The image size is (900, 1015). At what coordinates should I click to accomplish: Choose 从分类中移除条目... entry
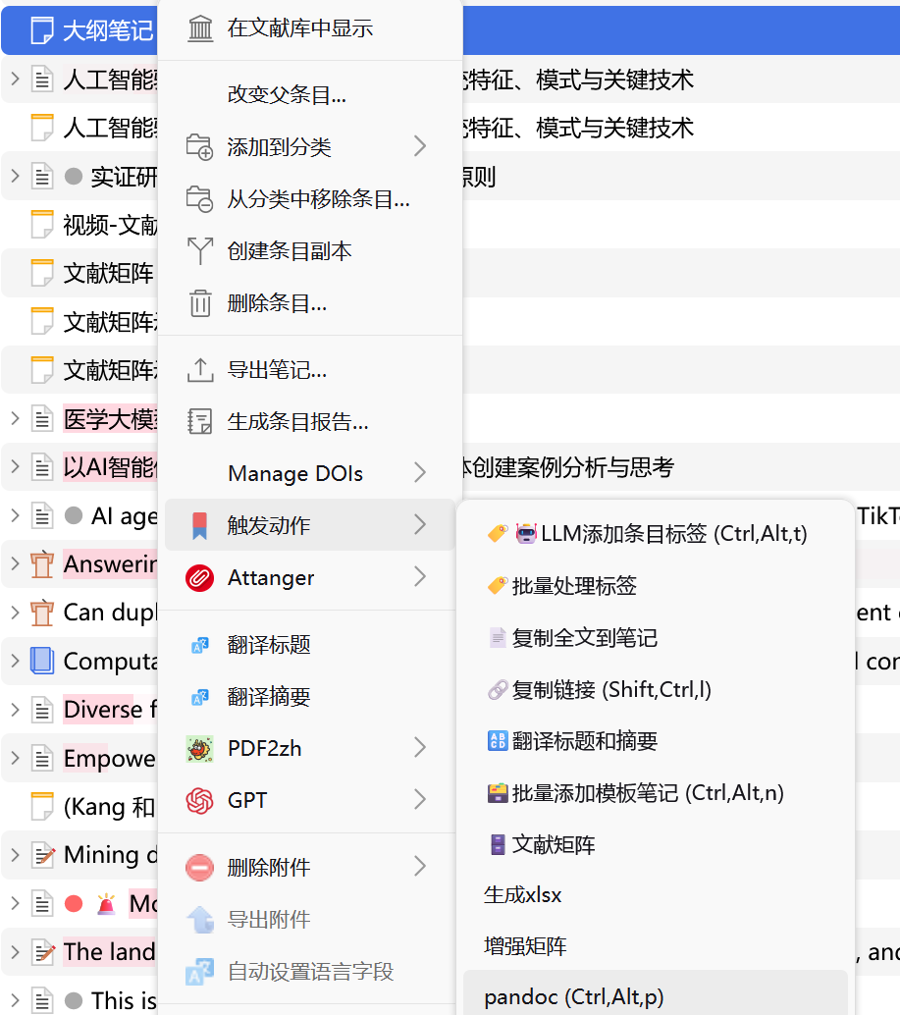pos(310,199)
